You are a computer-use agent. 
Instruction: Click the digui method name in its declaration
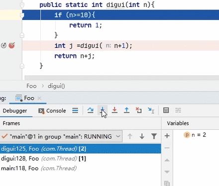(115, 4)
